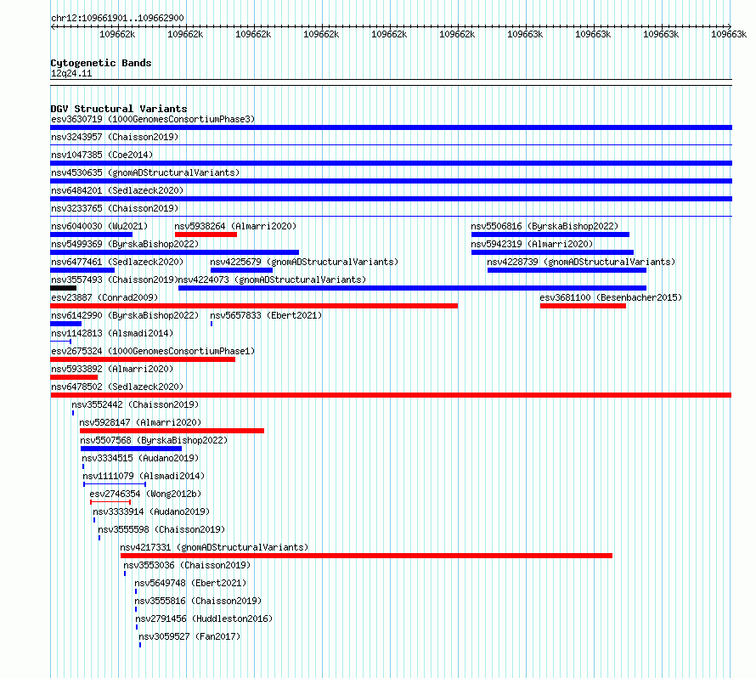Open nsv3059527 (Fan2017) label
The image size is (756, 678).
pyautogui.click(x=189, y=636)
